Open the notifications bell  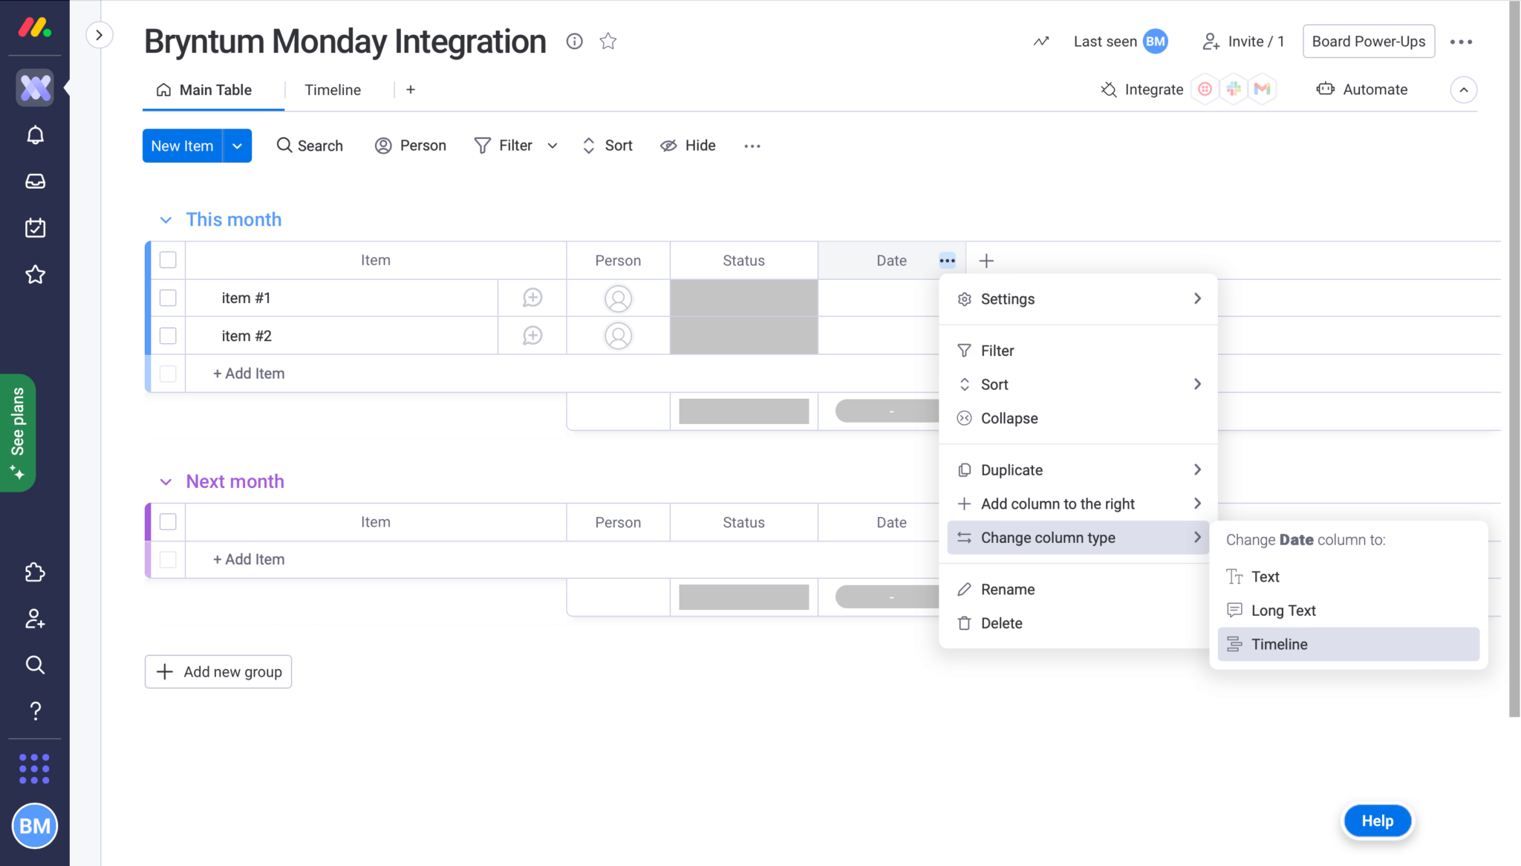(x=35, y=135)
